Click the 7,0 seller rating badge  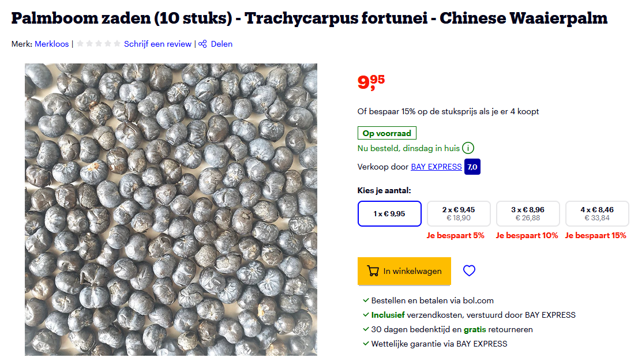click(x=472, y=167)
